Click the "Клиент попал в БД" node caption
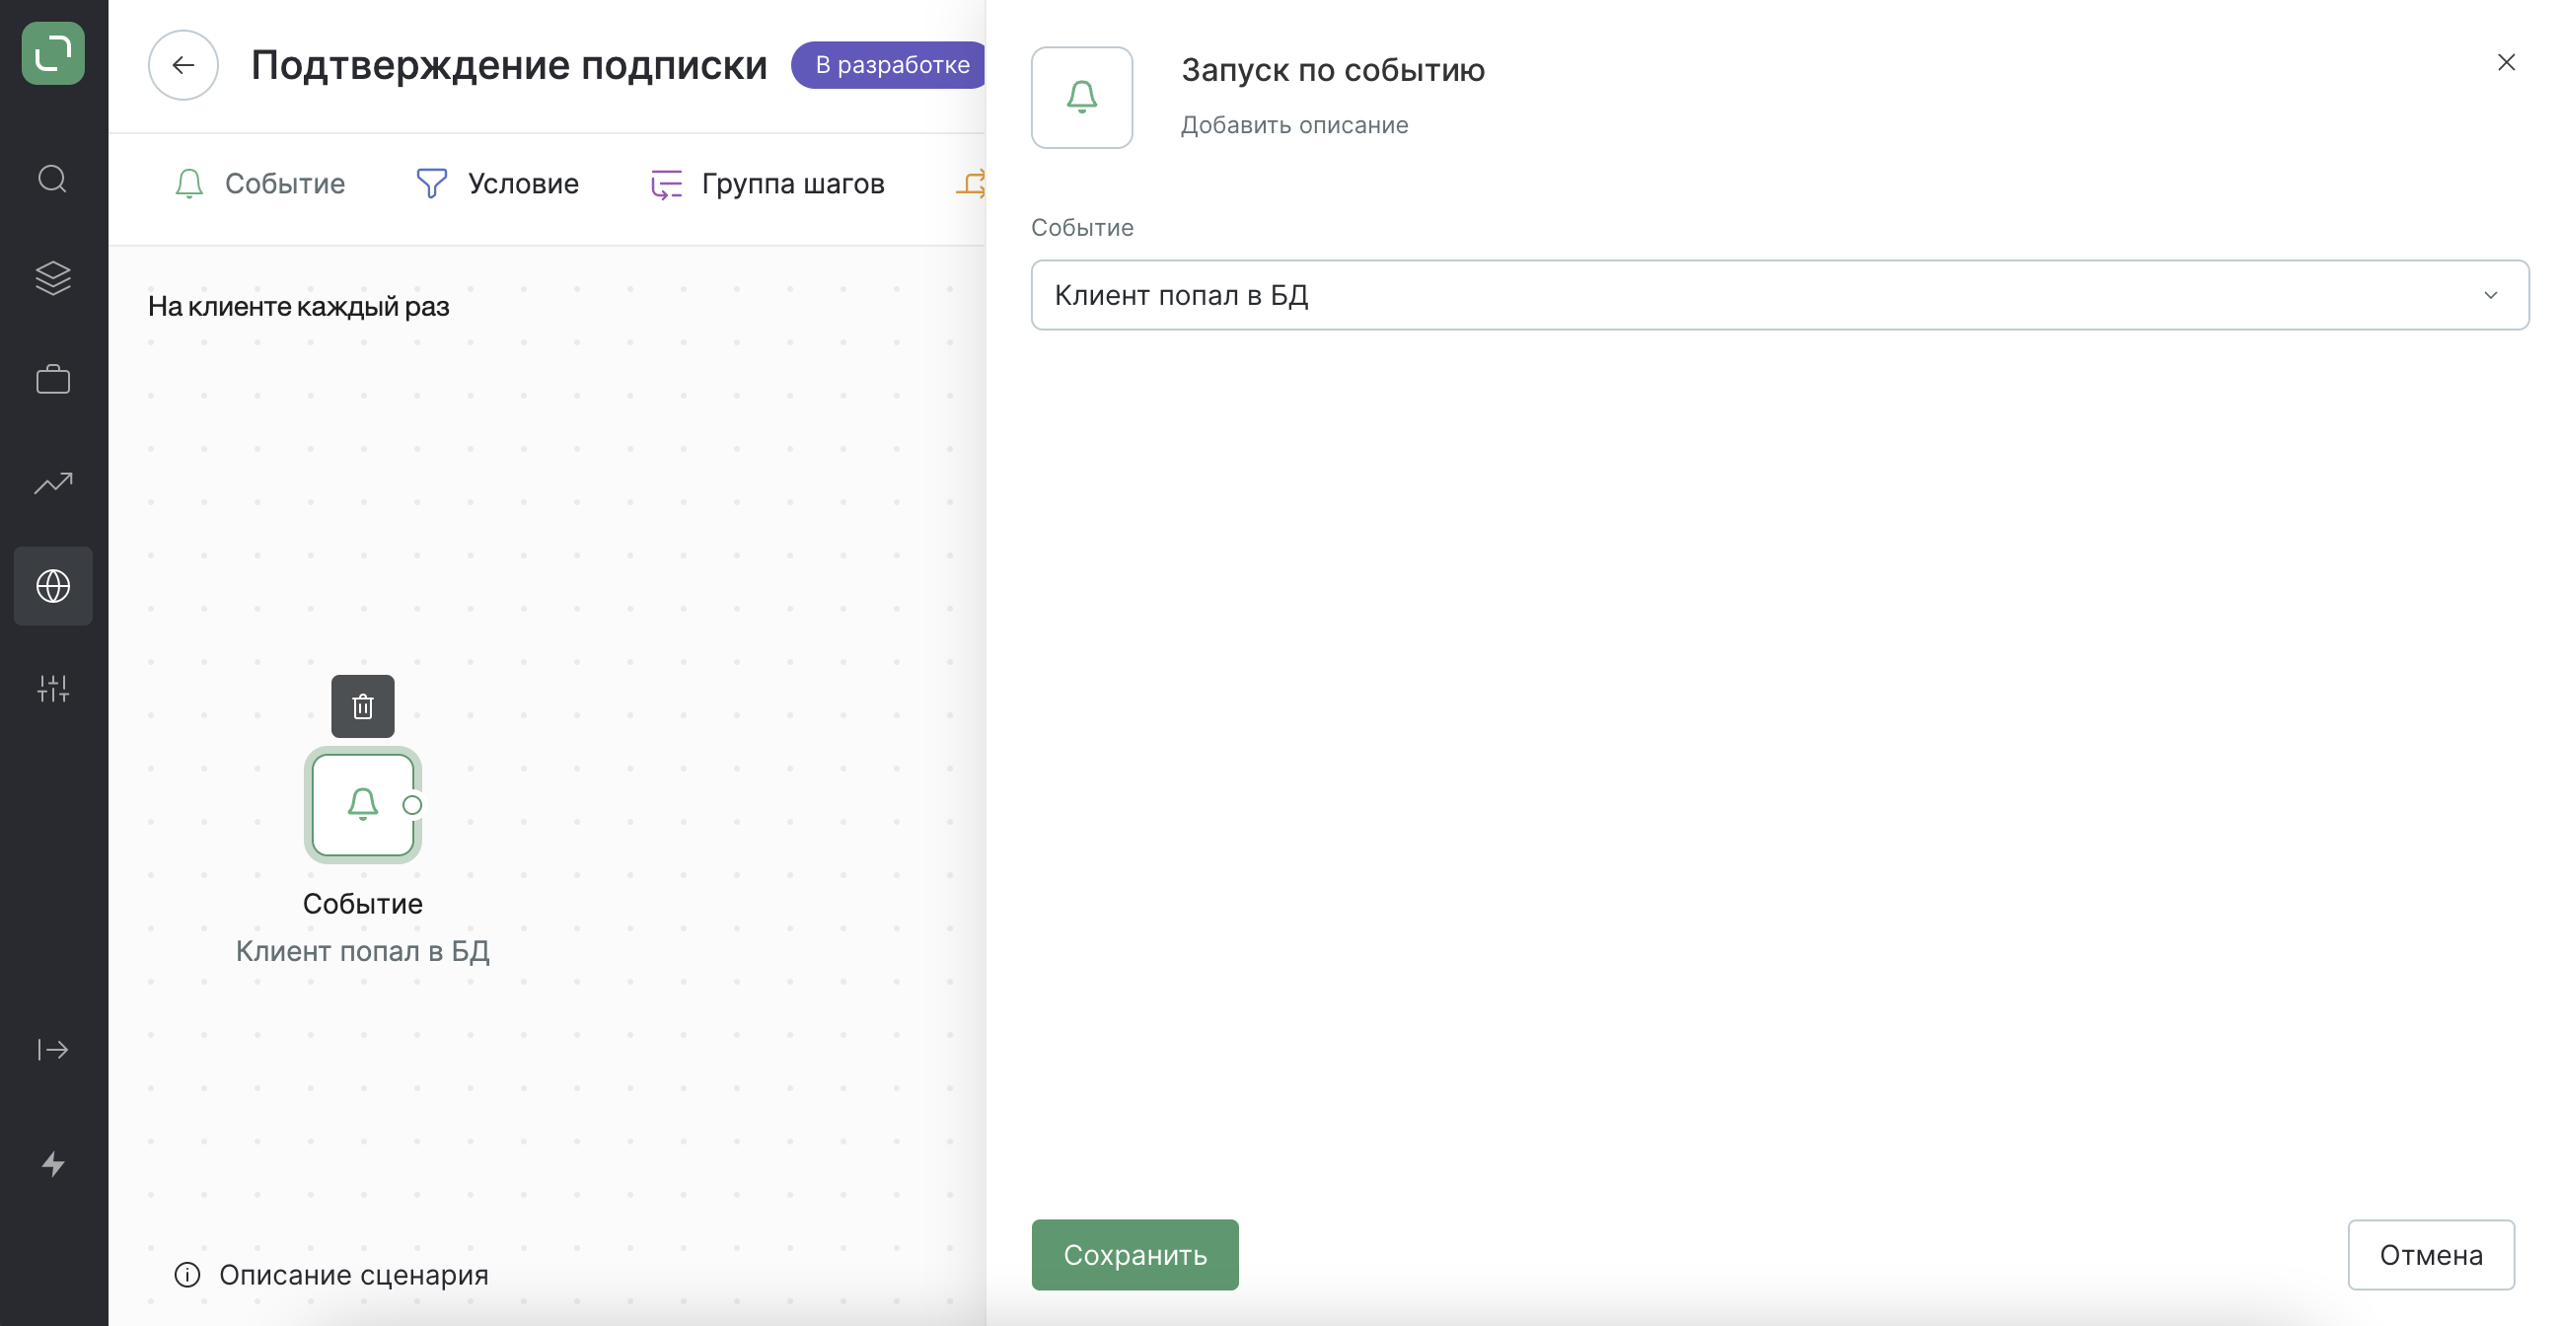This screenshot has width=2559, height=1326. coord(363,951)
